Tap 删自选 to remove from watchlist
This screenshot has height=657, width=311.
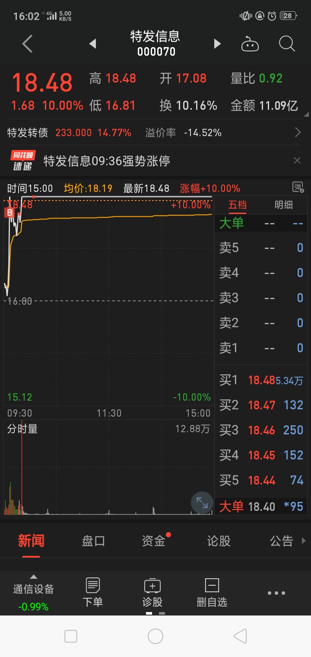pos(212,593)
